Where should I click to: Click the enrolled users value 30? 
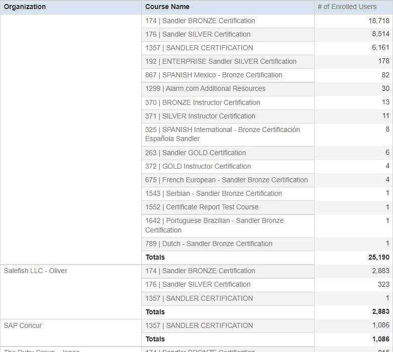tap(385, 88)
